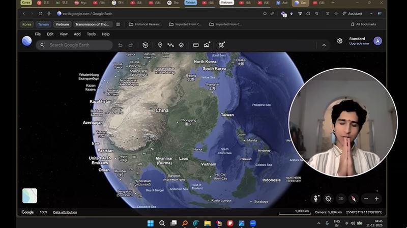
Task: Select the measure ruler tool
Action: (196, 45)
